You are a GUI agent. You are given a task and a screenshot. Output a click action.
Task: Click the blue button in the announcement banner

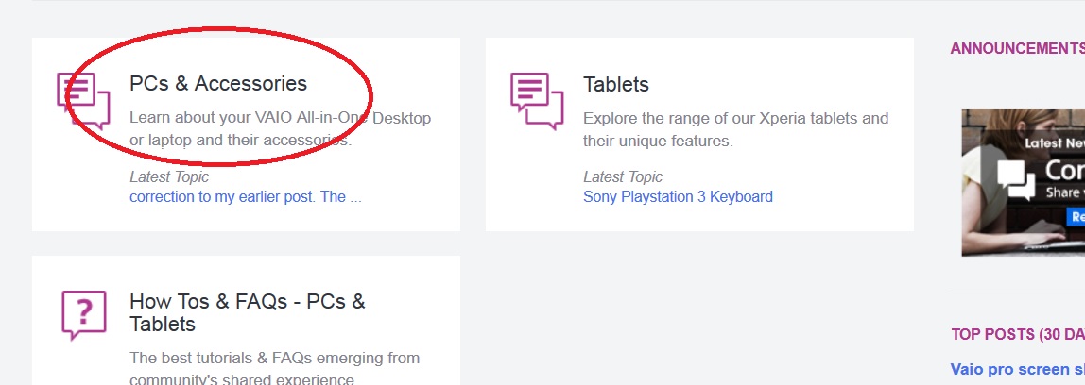pos(1076,217)
